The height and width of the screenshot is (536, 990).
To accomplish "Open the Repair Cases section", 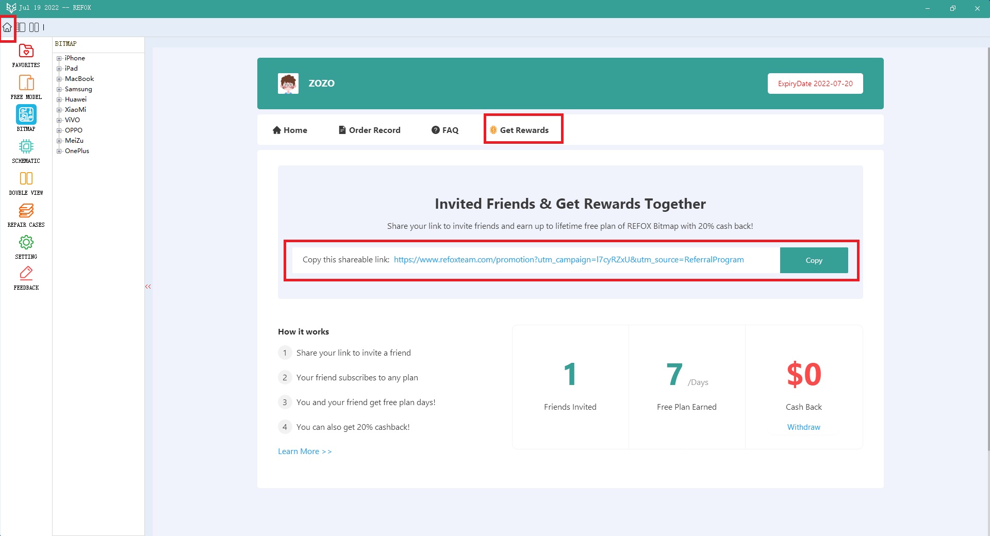I will click(26, 215).
